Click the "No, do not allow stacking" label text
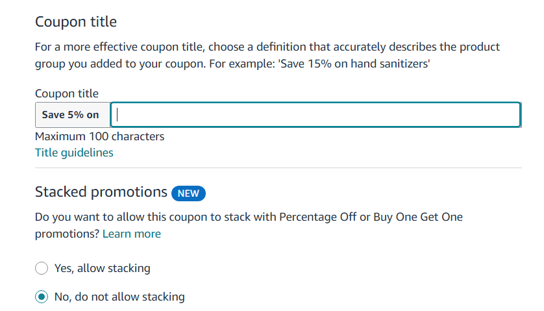Screen dimensions: 544x311 119,297
